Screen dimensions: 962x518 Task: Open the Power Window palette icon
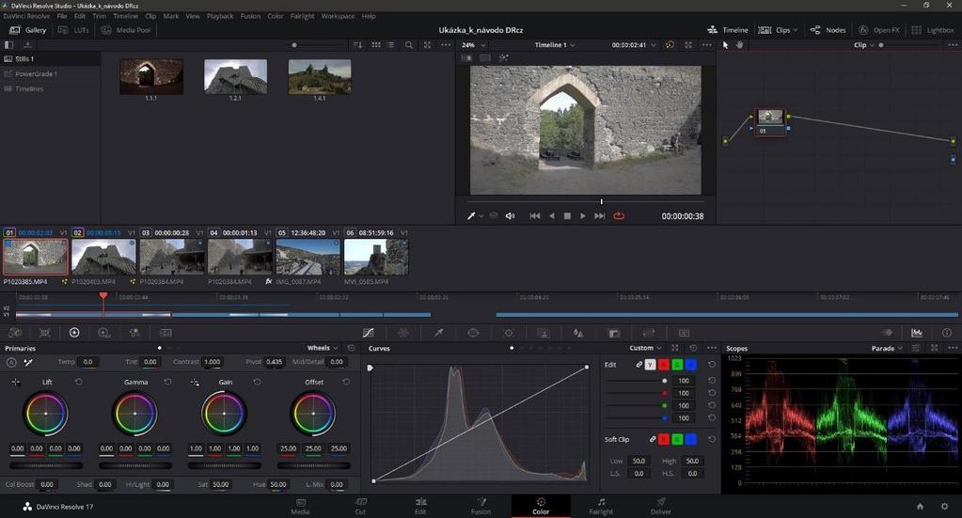click(473, 333)
